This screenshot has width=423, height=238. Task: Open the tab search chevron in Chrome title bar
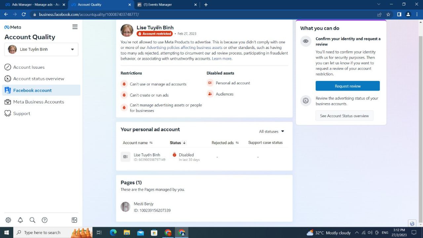pyautogui.click(x=379, y=4)
